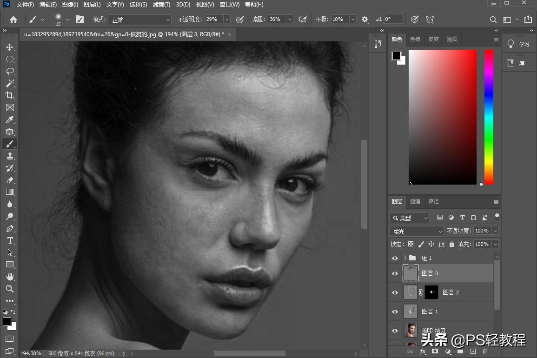The image size is (537, 358).
Task: Open the brush mode 正常 dropdown
Action: [139, 20]
